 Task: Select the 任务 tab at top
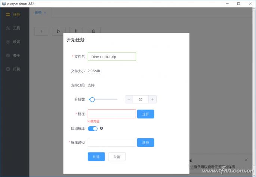point(38,13)
